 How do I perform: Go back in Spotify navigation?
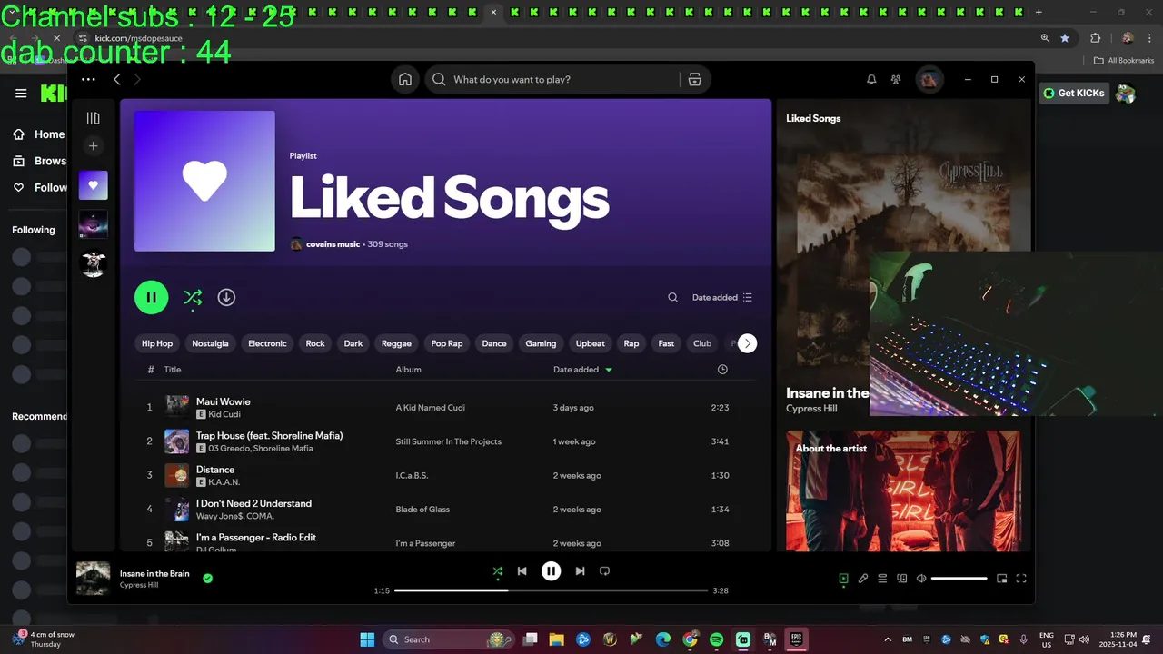(x=117, y=79)
